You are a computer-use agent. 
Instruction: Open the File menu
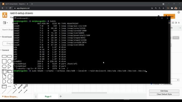click(x=12, y=18)
